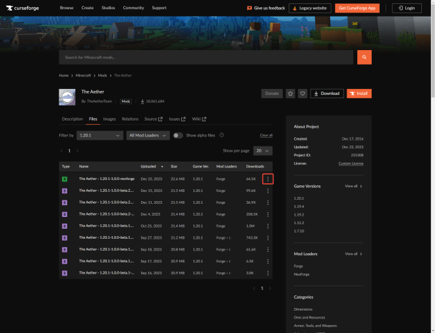
Task: Click the CurseForge logo
Action: pos(22,8)
